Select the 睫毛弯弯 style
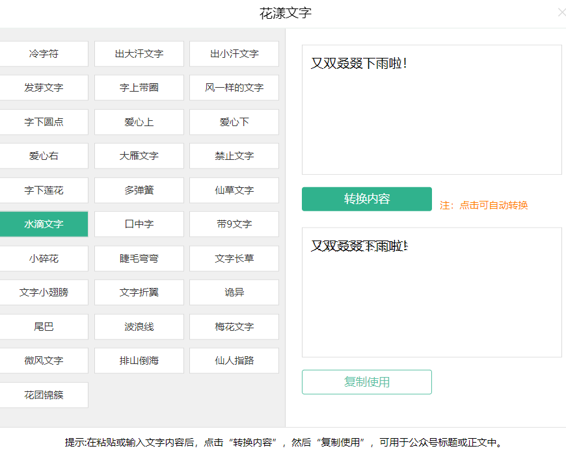The height and width of the screenshot is (455, 566). click(139, 259)
